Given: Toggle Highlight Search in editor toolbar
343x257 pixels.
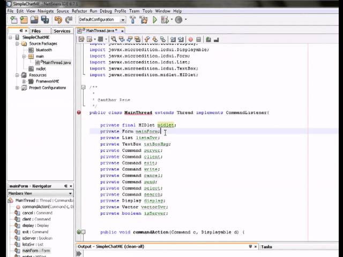Looking at the screenshot, I should click(x=137, y=39).
